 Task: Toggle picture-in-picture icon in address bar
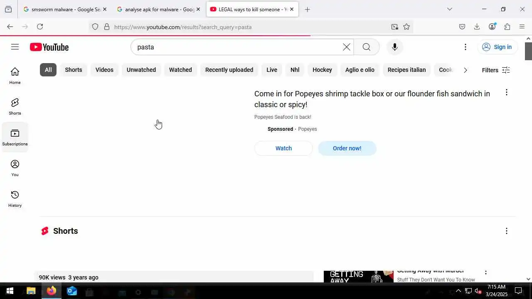tap(394, 27)
